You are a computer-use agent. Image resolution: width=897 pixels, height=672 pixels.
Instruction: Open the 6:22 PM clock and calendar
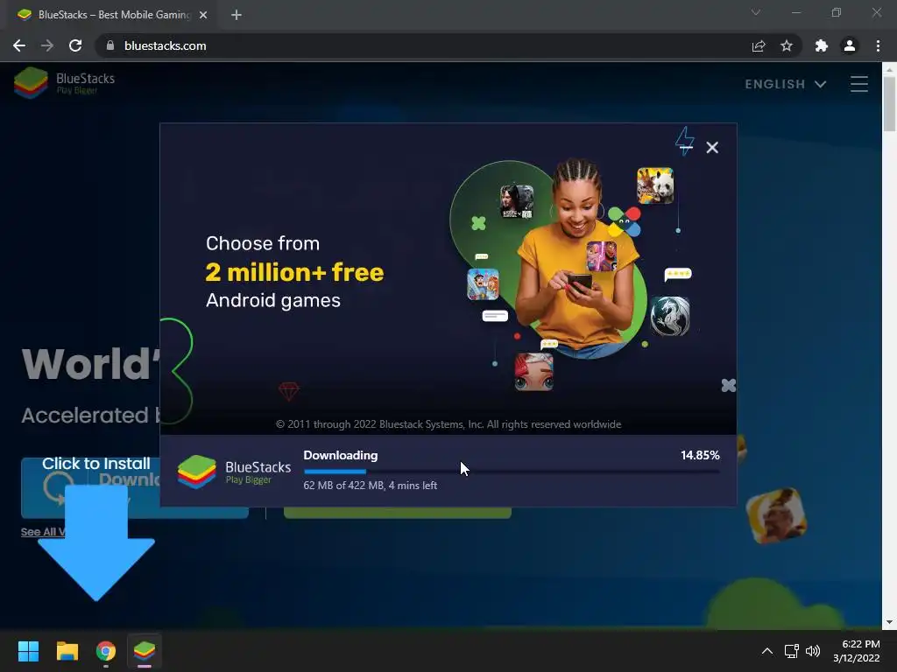coord(857,651)
